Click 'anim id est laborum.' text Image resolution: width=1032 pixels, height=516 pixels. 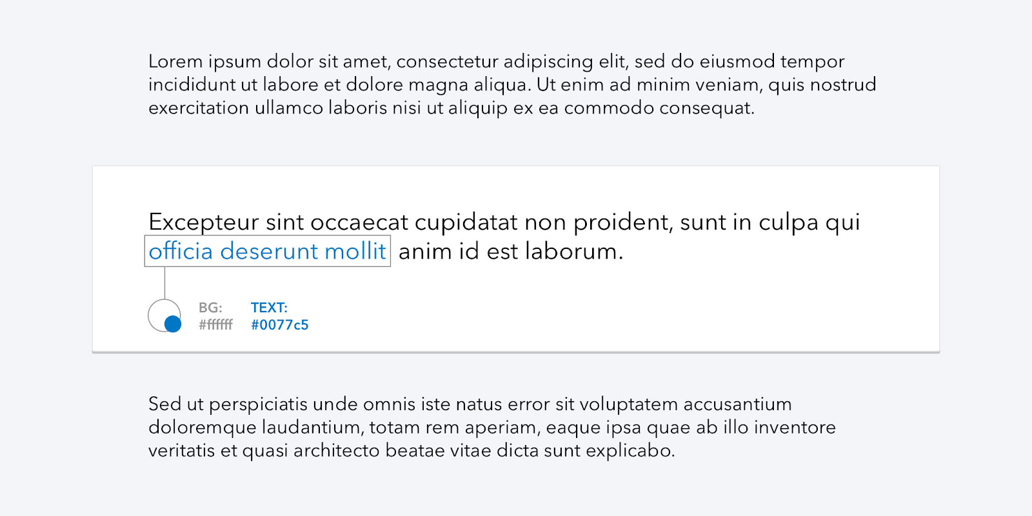click(511, 251)
